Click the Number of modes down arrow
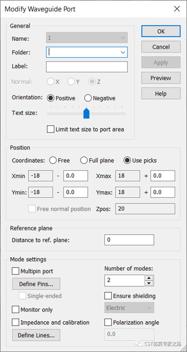This screenshot has height=352, width=187. click(x=149, y=283)
